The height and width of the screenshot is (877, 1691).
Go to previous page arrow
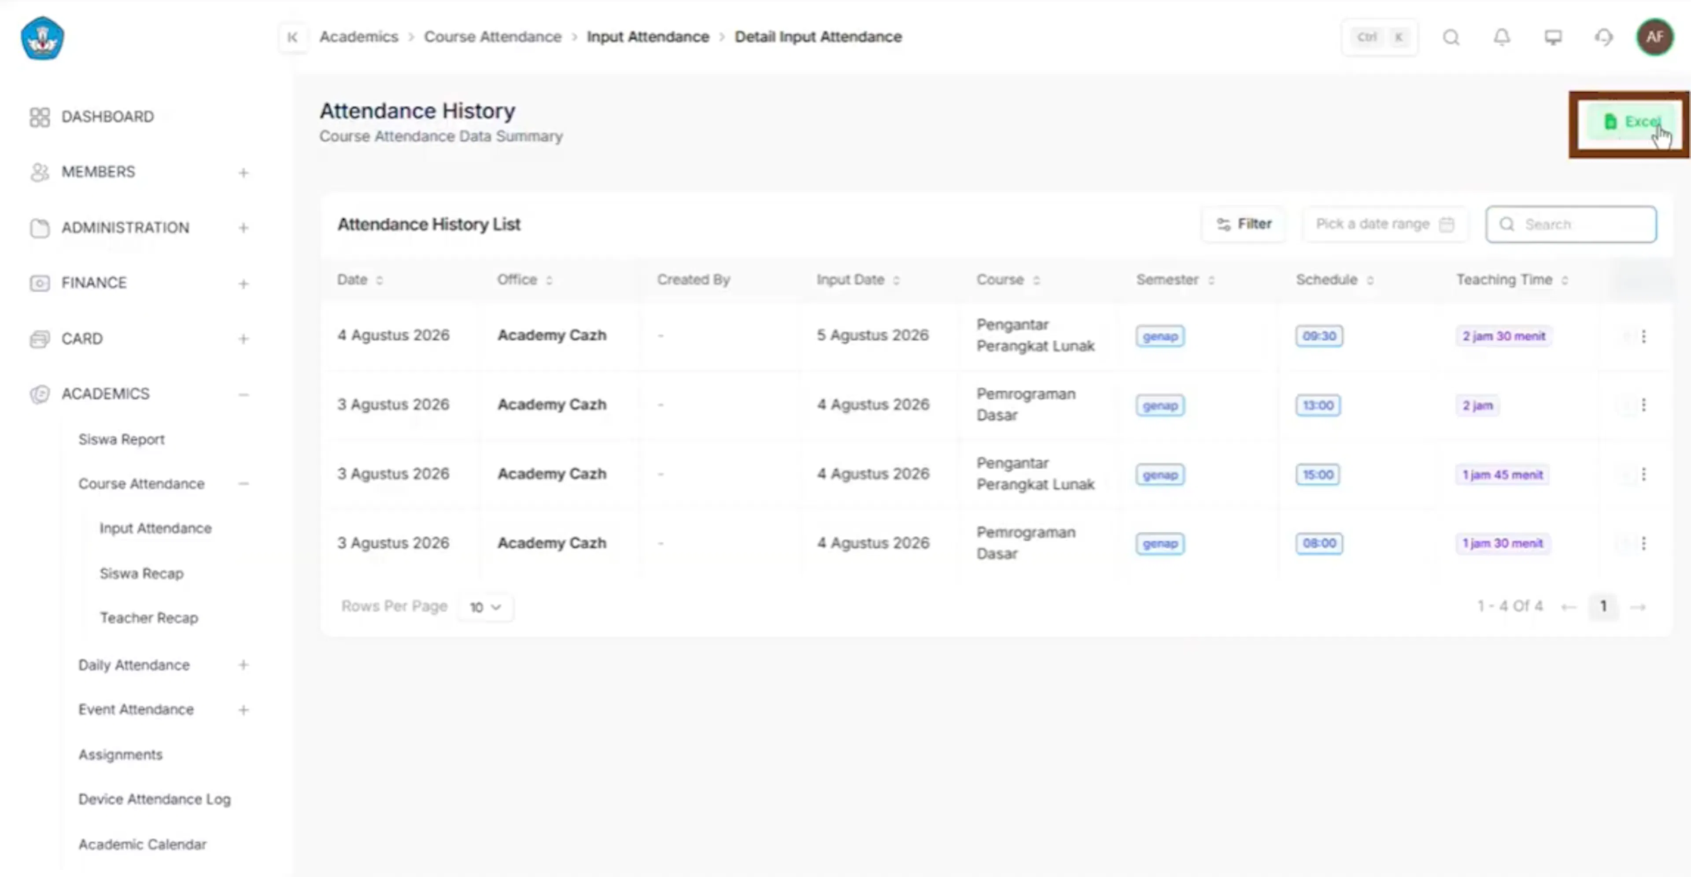[1569, 607]
